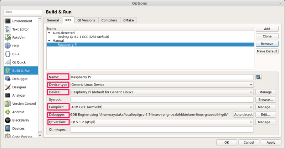Click the Sysroot input field
This screenshot has height=149, width=285.
[162, 99]
